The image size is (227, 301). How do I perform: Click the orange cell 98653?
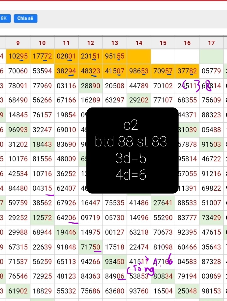pos(139,71)
